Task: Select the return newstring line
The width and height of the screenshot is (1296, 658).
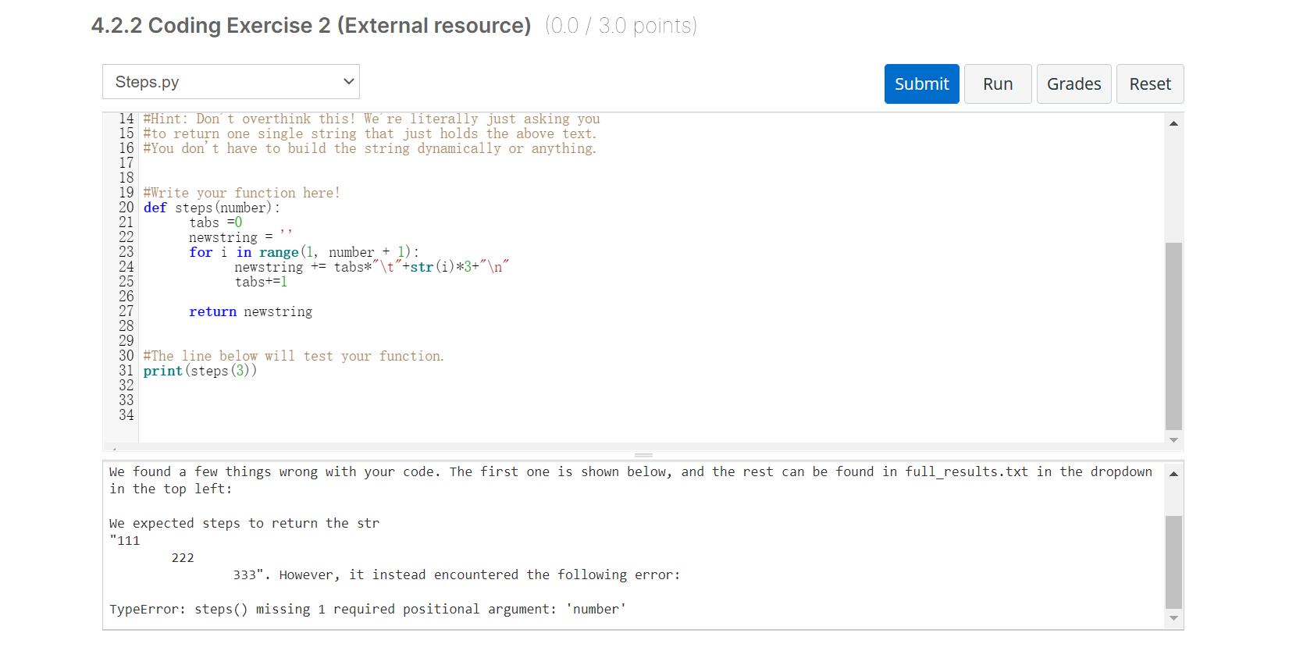Action: click(x=250, y=311)
